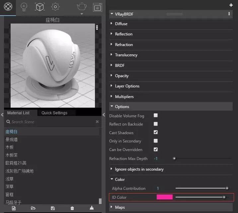Open the Settings gear icon
Image resolution: width=238 pixels, height=213 pixels.
pos(55,7)
